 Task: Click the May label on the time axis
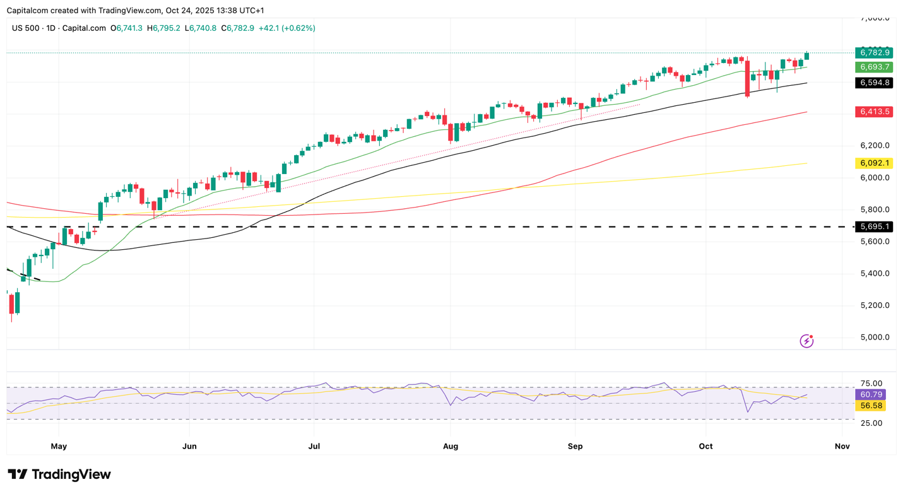59,446
